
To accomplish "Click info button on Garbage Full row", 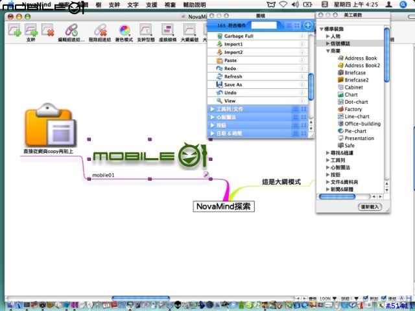I will [x=302, y=36].
